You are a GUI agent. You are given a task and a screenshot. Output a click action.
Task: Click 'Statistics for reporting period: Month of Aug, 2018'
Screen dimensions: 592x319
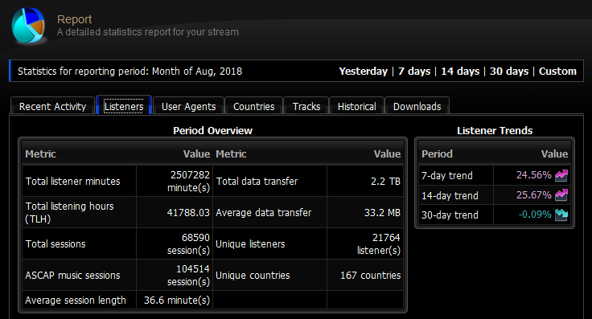coord(129,72)
